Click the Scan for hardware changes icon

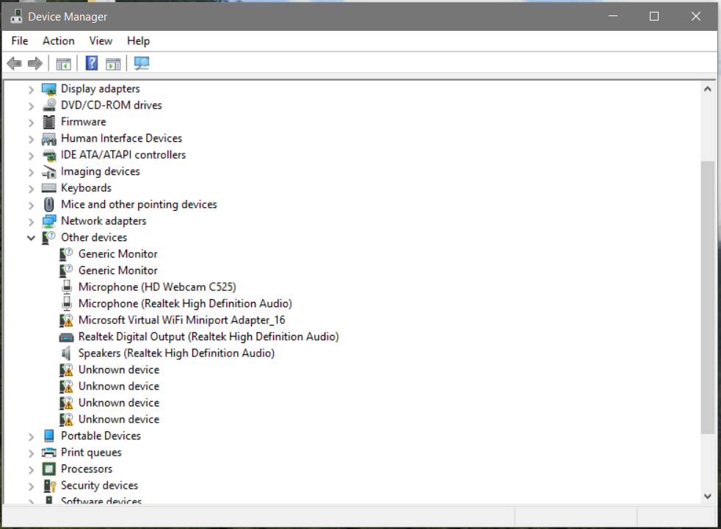(x=142, y=63)
